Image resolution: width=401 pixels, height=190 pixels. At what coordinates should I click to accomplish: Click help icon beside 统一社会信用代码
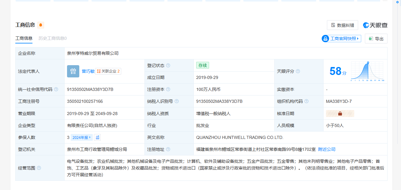(x=56, y=89)
